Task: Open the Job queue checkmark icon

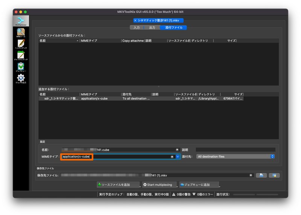Action: [21, 67]
